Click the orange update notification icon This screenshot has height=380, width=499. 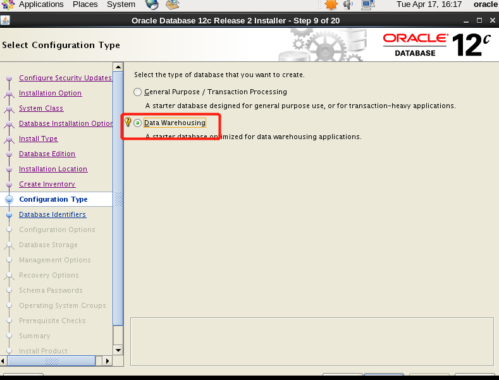[x=331, y=4]
